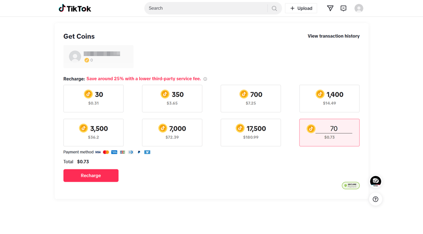Viewport: 423px width, 234px height.
Task: Open the TikTok logo home link
Action: tap(75, 8)
